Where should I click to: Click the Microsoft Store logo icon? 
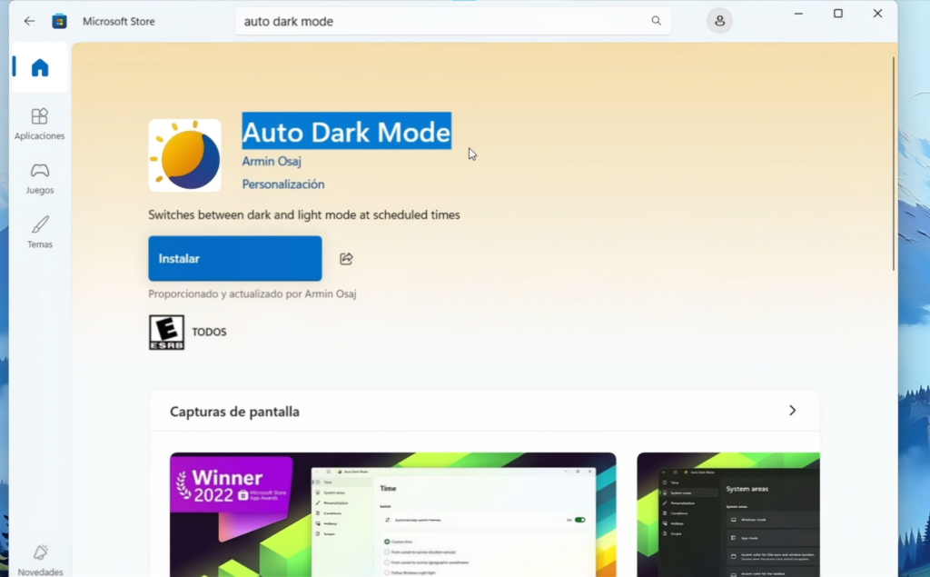click(x=60, y=20)
